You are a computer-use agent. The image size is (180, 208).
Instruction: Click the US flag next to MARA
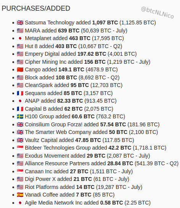click(20, 31)
